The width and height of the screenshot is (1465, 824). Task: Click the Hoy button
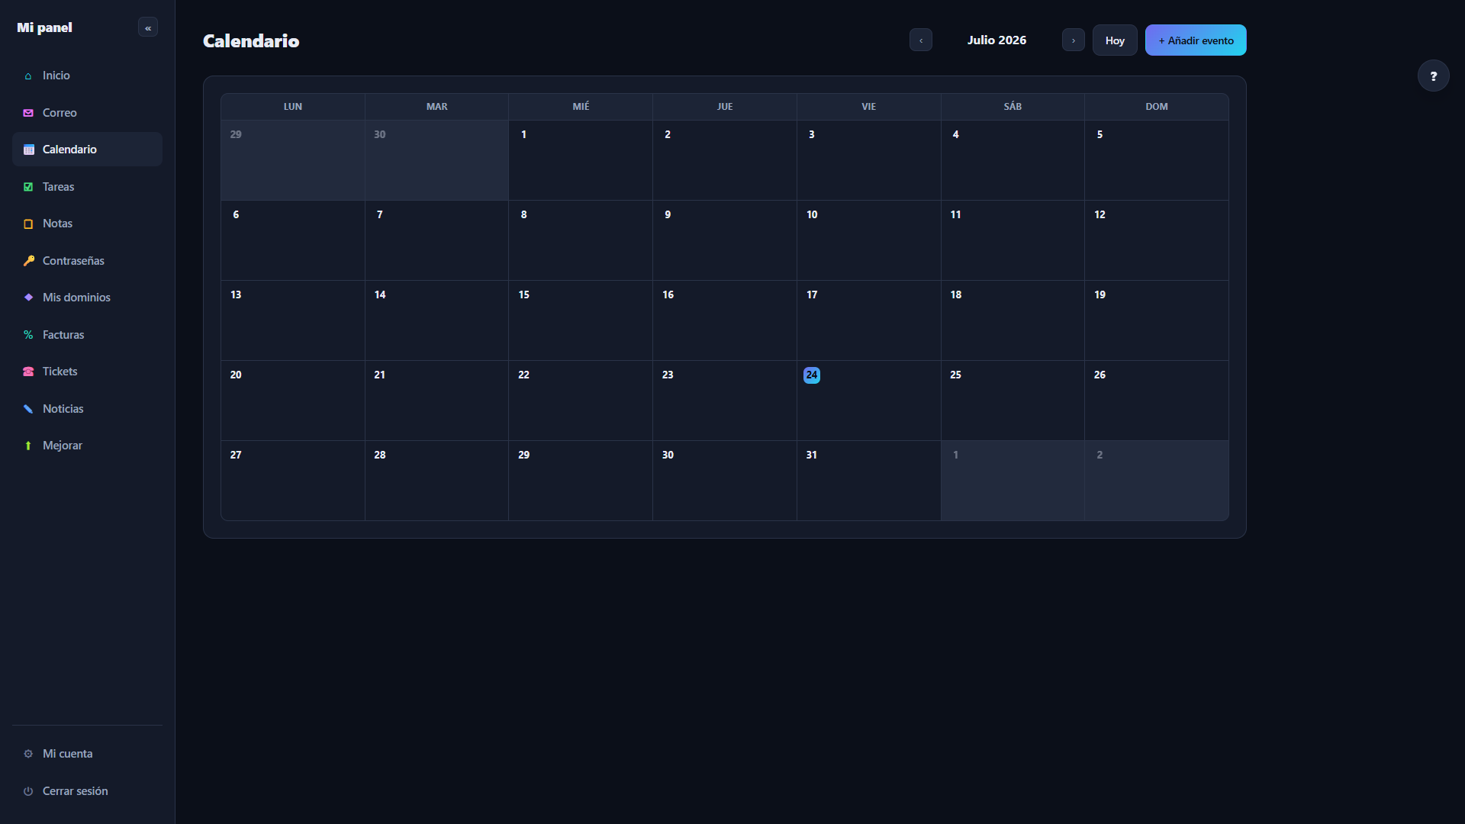coord(1115,40)
